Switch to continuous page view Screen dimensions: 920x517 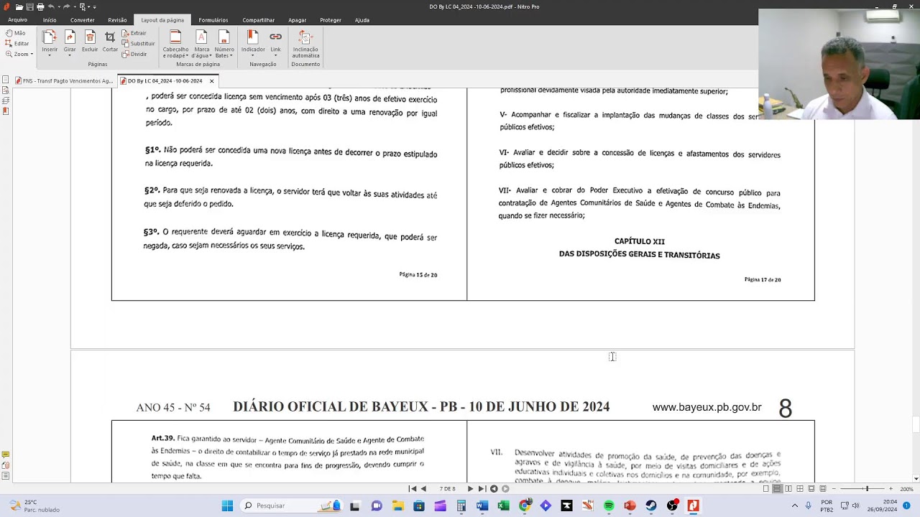click(x=777, y=489)
